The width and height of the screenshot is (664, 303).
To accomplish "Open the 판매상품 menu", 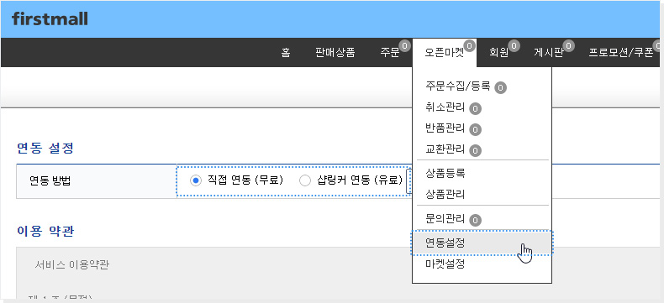I will [335, 53].
